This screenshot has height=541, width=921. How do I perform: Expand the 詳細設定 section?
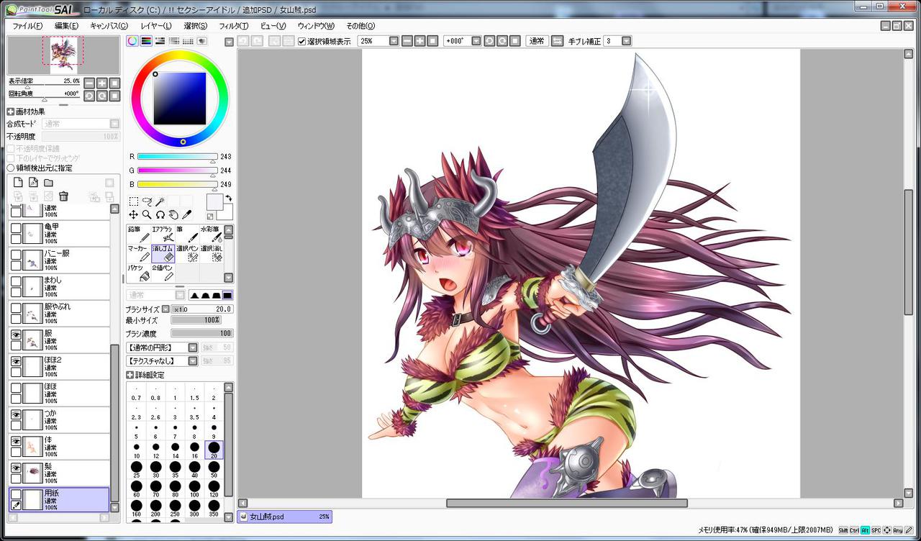[130, 375]
